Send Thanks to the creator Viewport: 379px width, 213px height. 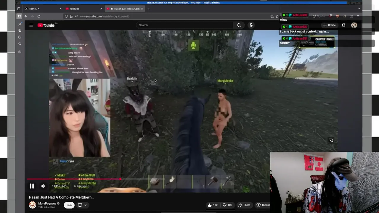(263, 205)
